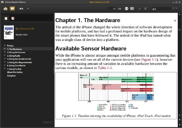Open About the Author section

15,72
